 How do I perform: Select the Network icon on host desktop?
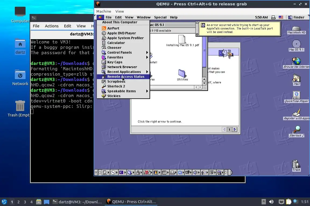pyautogui.click(x=20, y=78)
